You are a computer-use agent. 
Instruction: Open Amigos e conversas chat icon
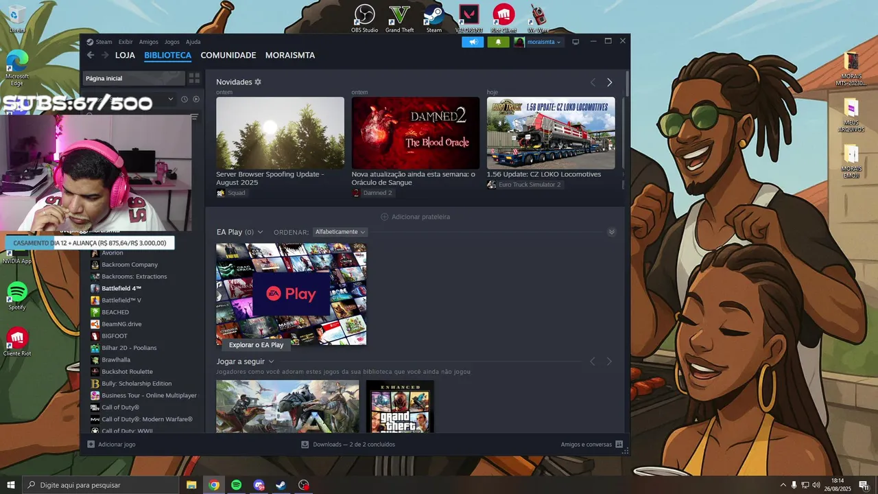click(619, 445)
